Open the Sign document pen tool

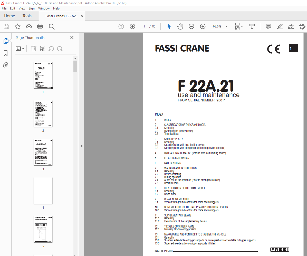[x=291, y=26]
